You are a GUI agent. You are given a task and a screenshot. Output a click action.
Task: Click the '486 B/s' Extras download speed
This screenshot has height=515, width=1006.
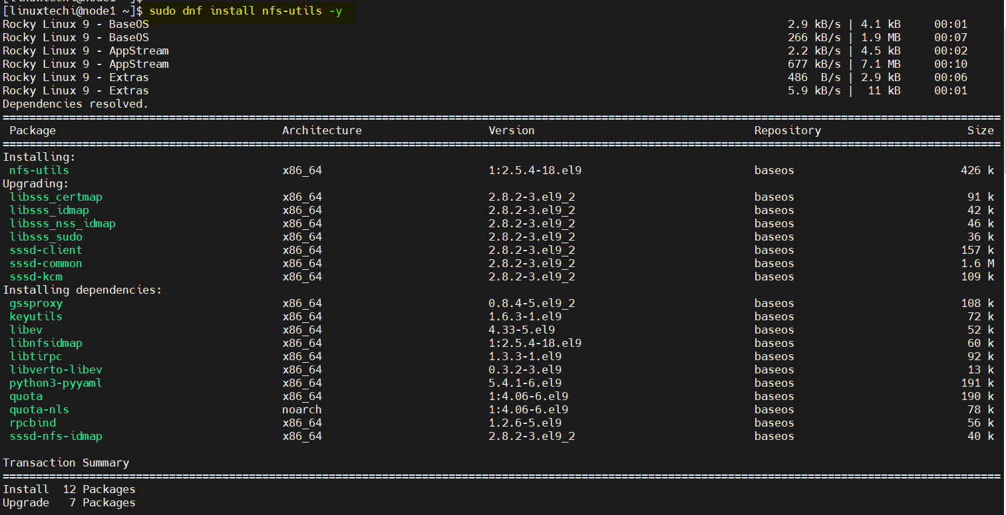click(x=814, y=78)
